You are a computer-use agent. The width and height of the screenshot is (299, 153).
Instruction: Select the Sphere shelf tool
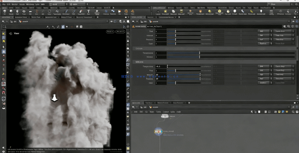11,12
